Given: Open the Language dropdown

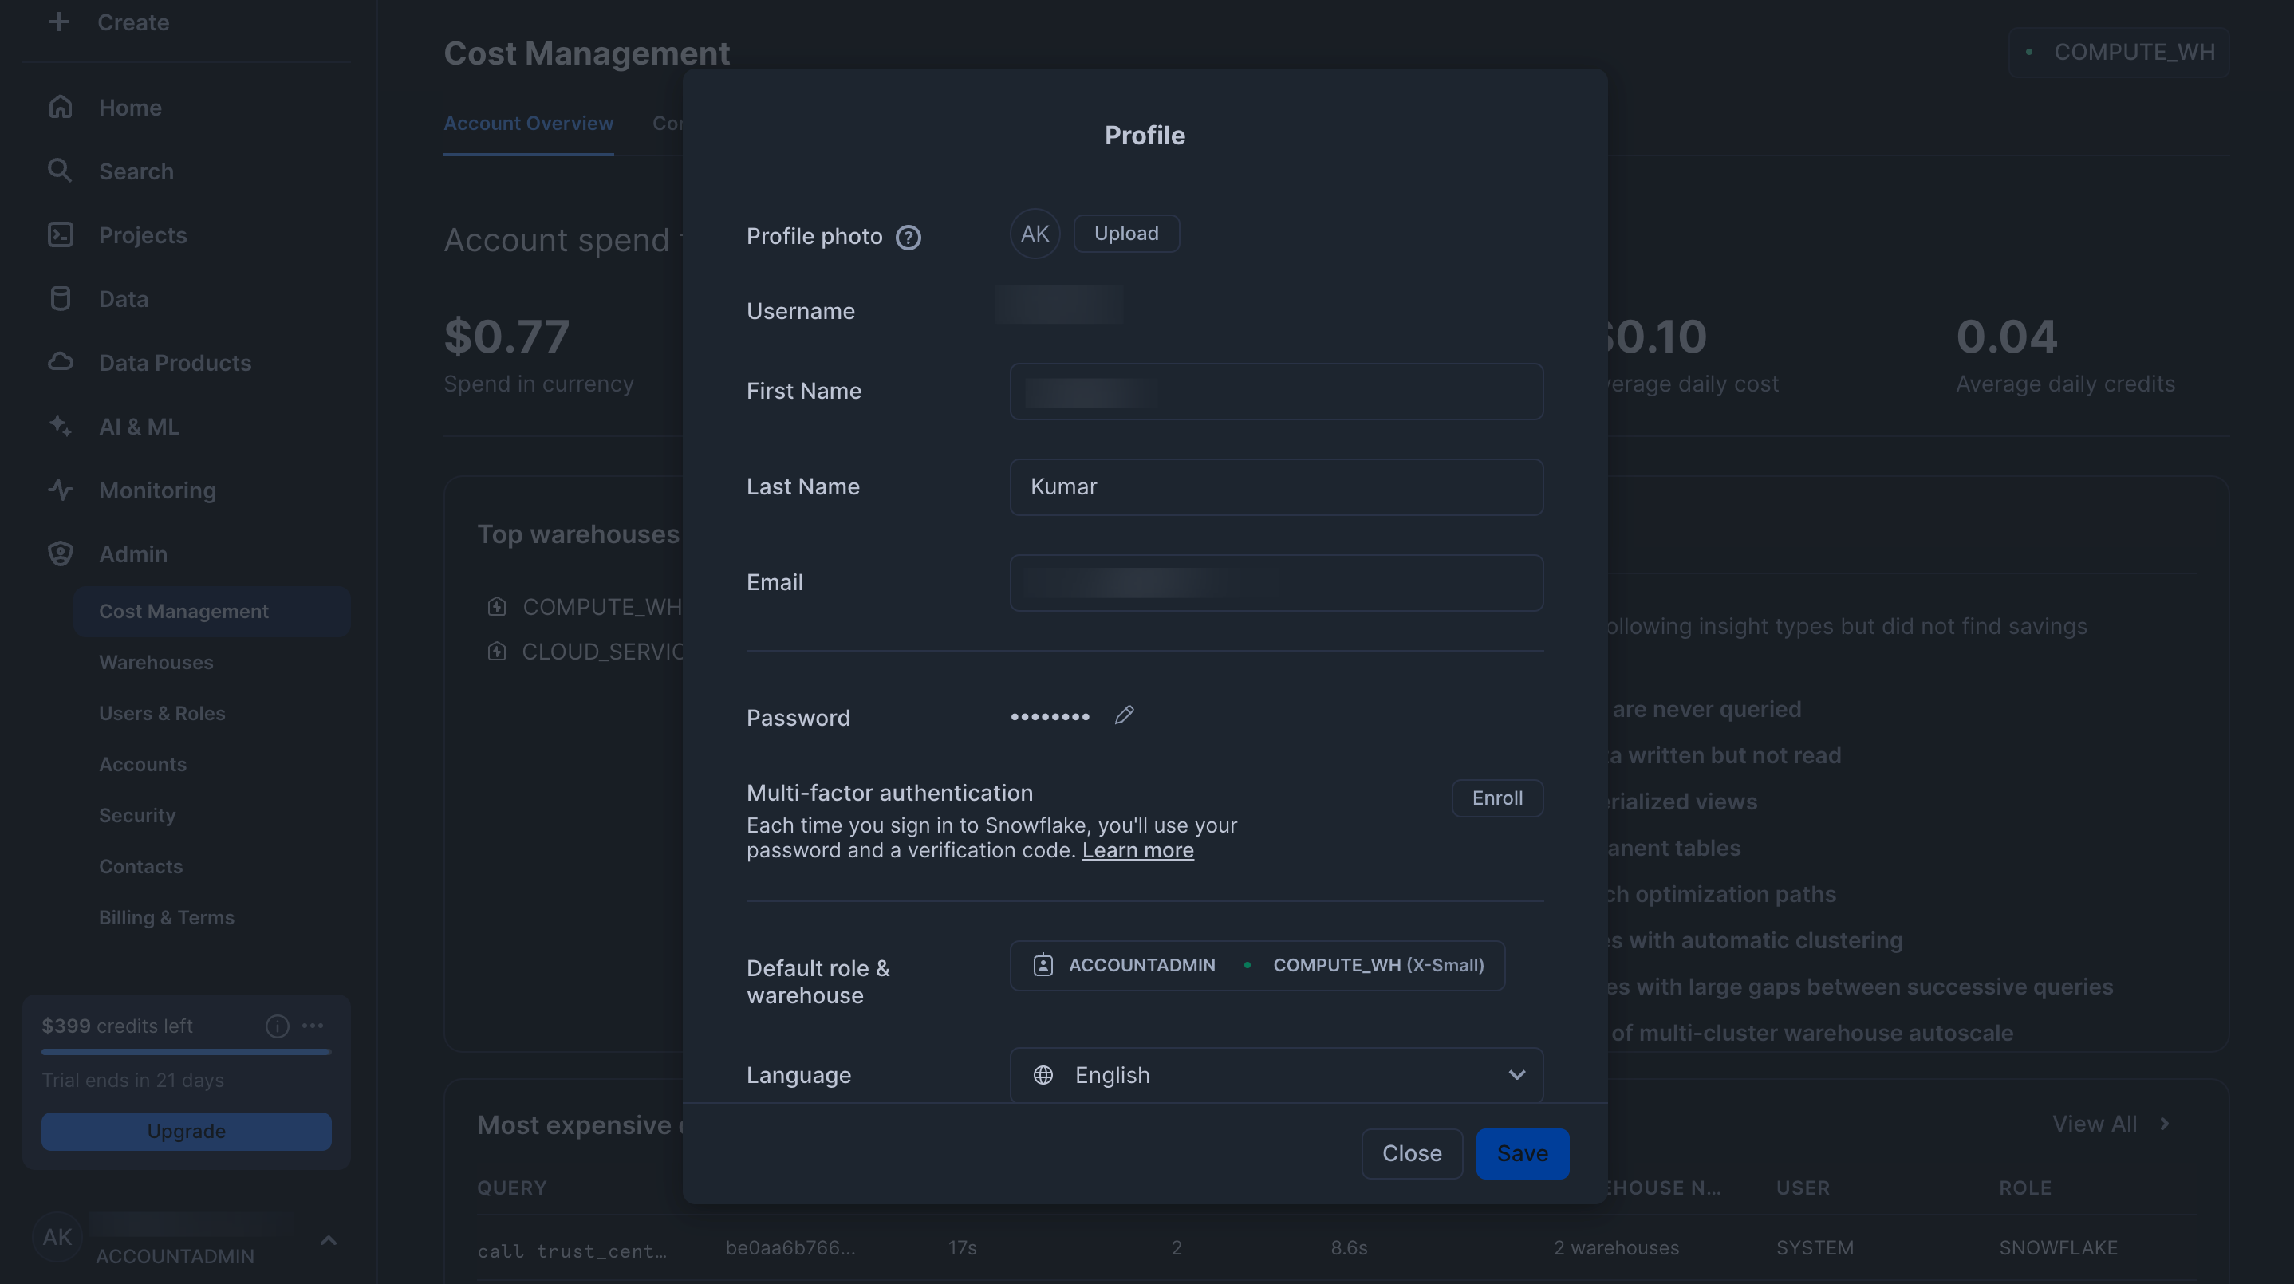Looking at the screenshot, I should pyautogui.click(x=1275, y=1076).
